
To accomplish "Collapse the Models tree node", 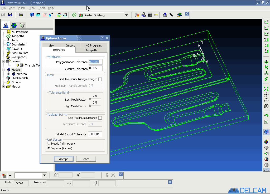I will [x=3, y=70].
